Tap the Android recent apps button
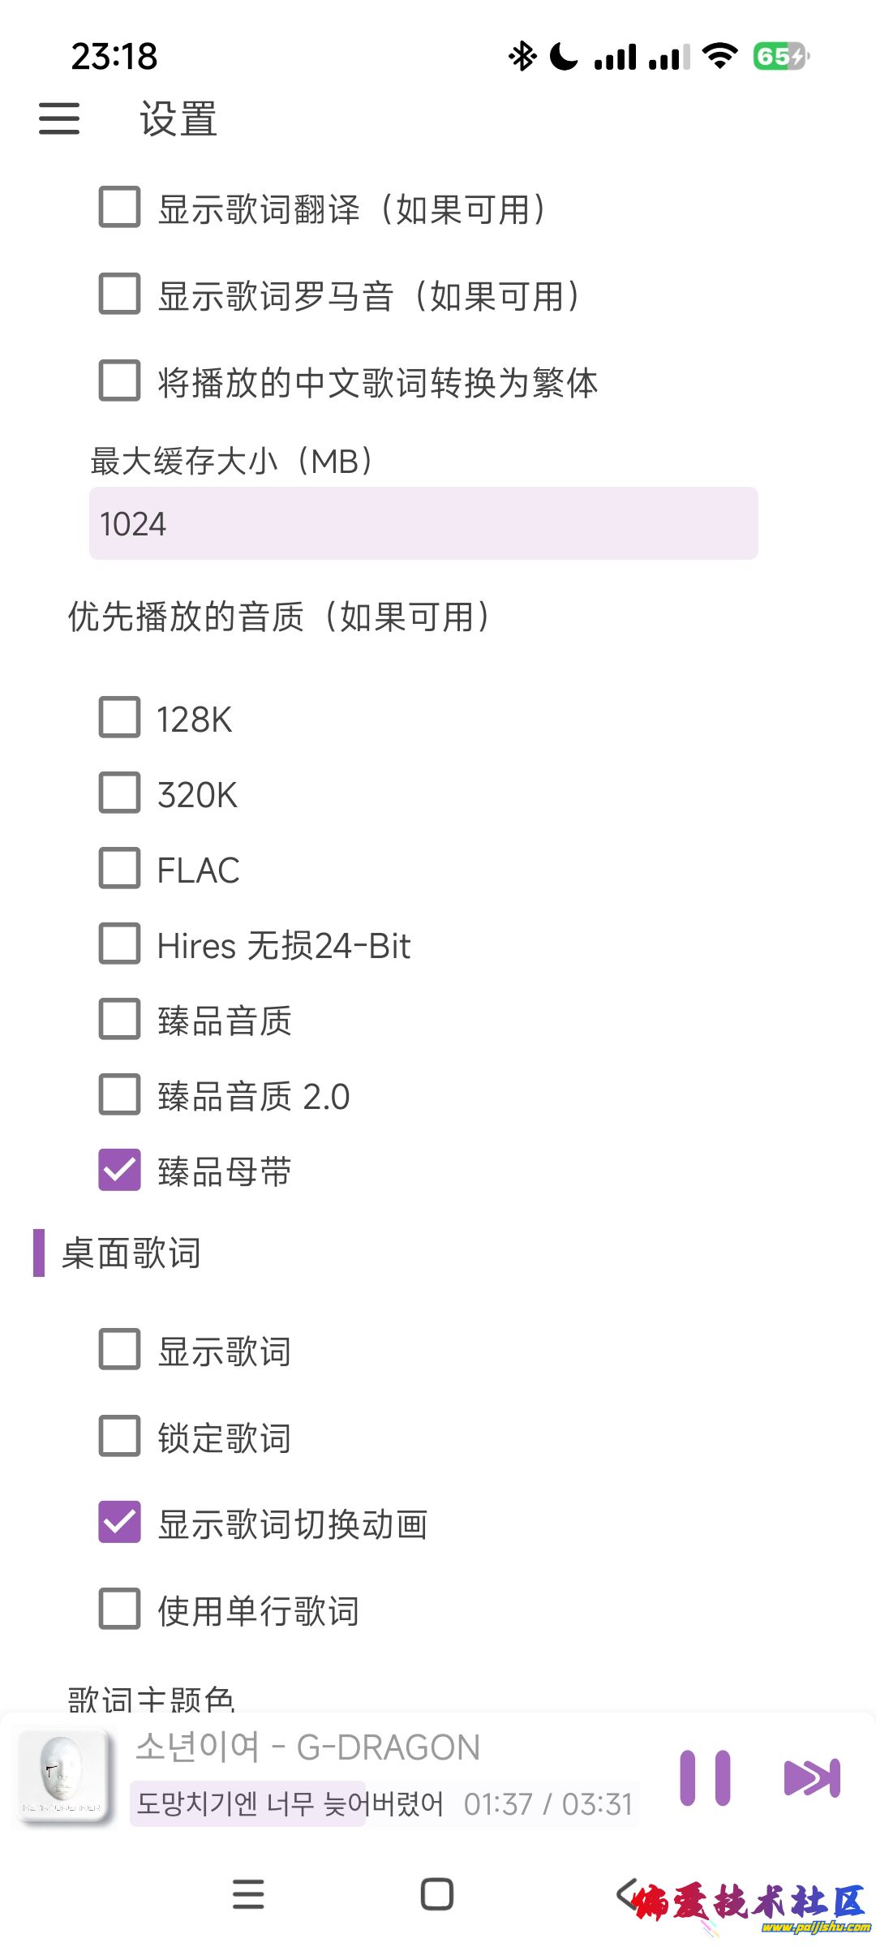 tap(248, 1894)
